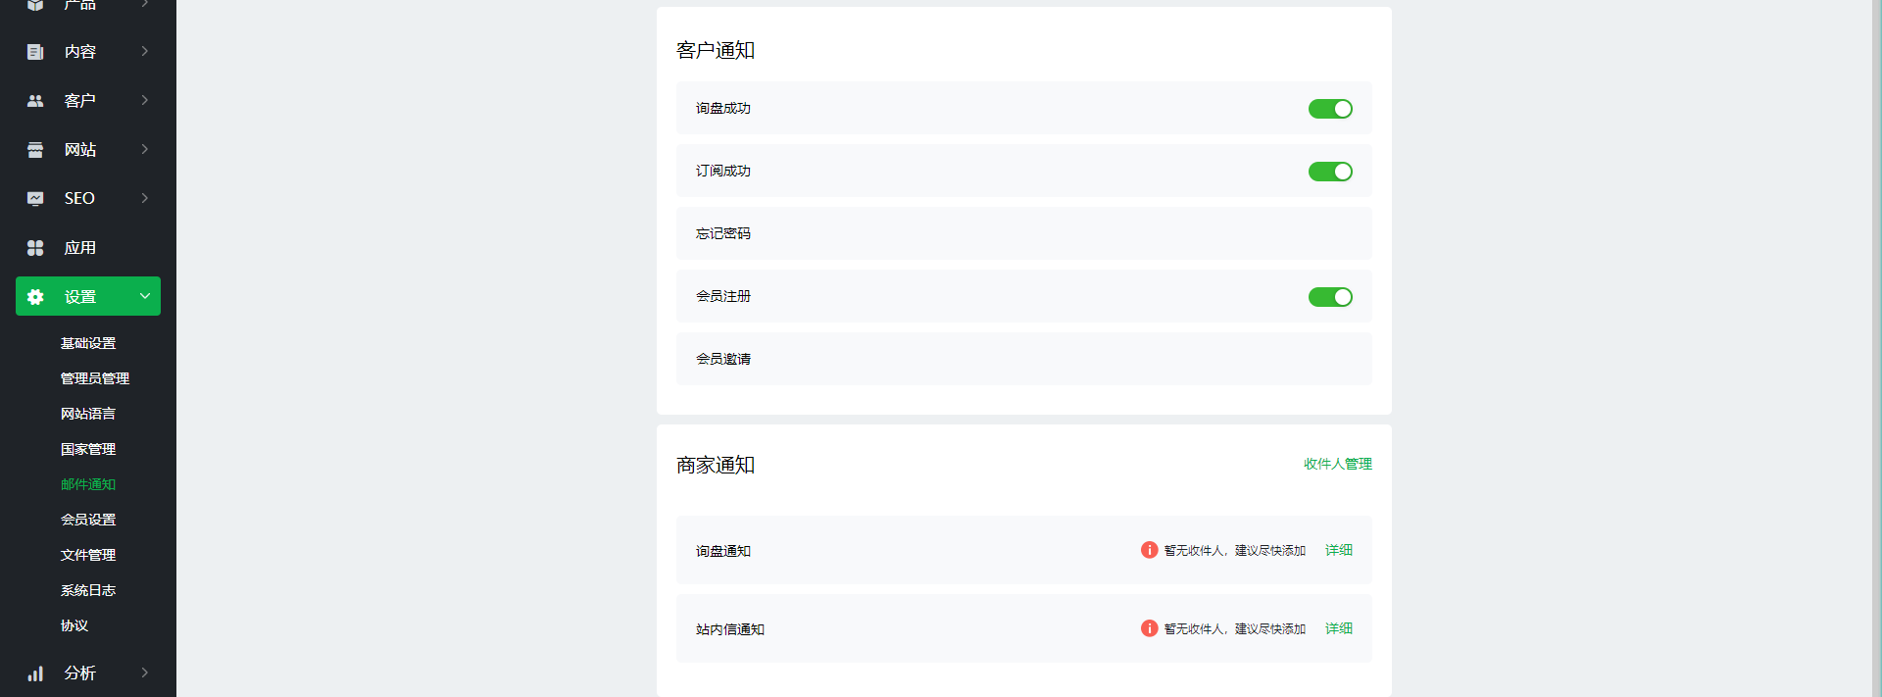The height and width of the screenshot is (697, 1882).
Task: Click the 应用 apps grid icon
Action: pyautogui.click(x=35, y=248)
